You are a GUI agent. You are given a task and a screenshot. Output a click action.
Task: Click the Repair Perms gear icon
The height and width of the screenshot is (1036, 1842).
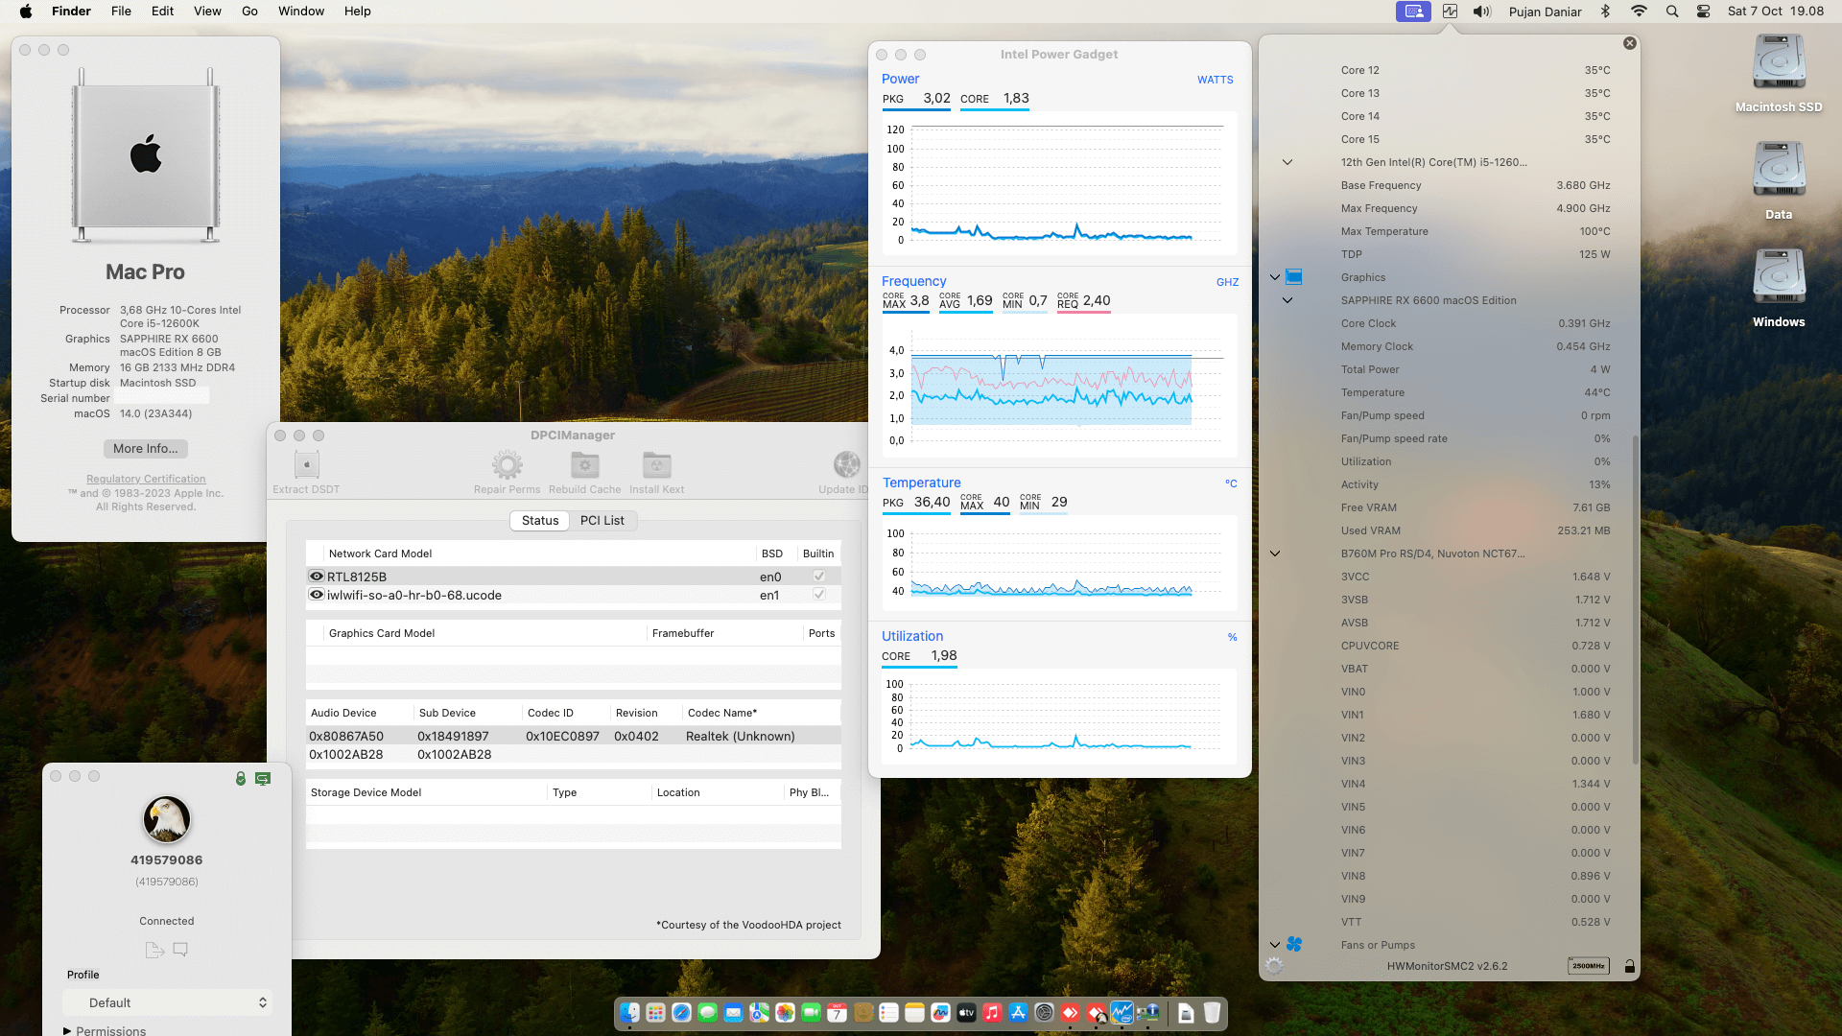click(x=507, y=465)
